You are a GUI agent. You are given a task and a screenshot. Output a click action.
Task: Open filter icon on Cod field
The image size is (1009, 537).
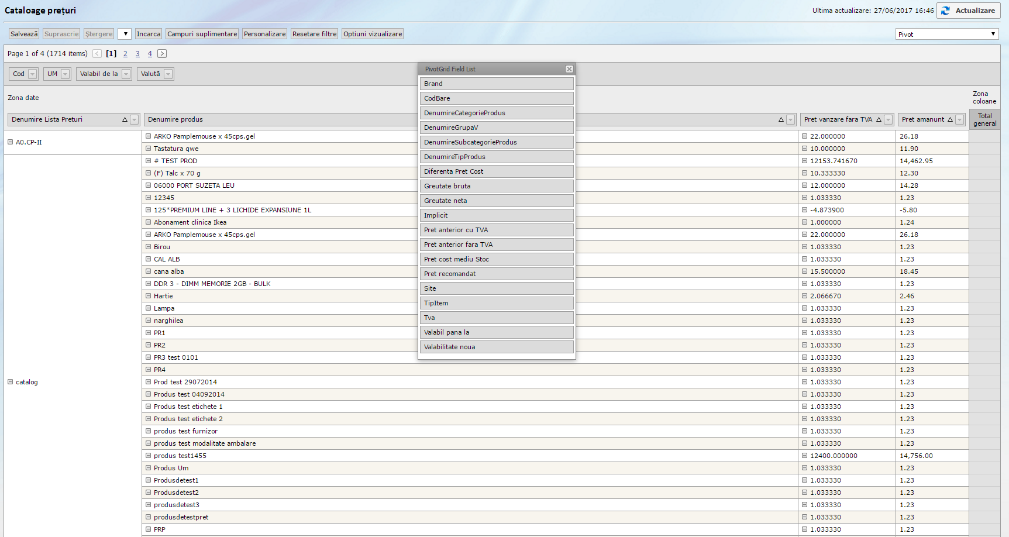pos(33,74)
